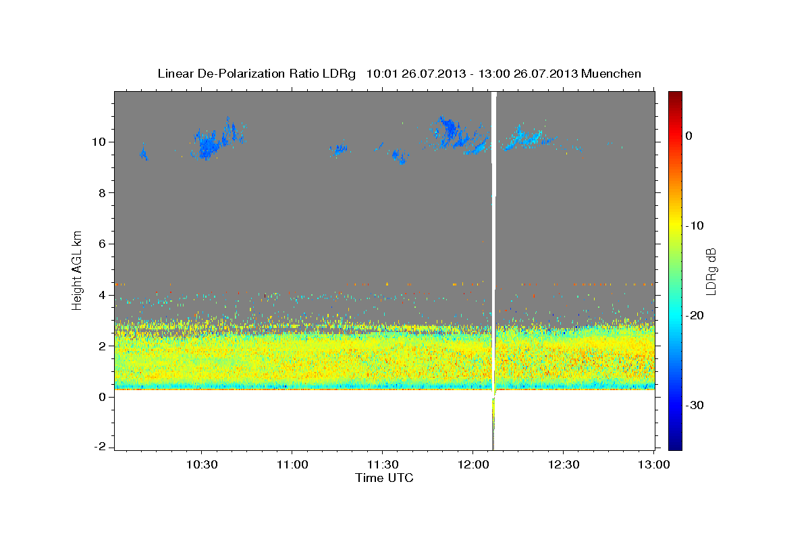This screenshot has width=810, height=540.
Task: Click the '12:30' time axis label
Action: (x=563, y=464)
